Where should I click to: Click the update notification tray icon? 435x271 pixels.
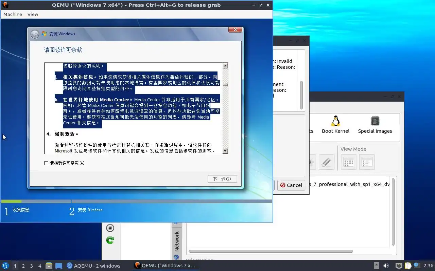(x=416, y=265)
